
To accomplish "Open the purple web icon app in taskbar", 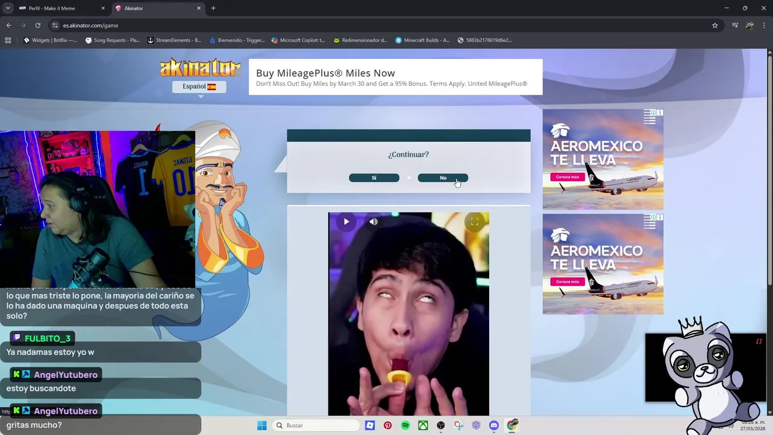I will (476, 425).
